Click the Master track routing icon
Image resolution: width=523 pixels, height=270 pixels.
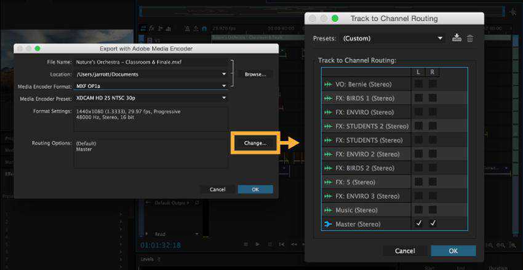(327, 224)
